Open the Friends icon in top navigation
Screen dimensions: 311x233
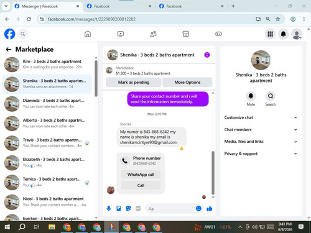click(x=153, y=34)
